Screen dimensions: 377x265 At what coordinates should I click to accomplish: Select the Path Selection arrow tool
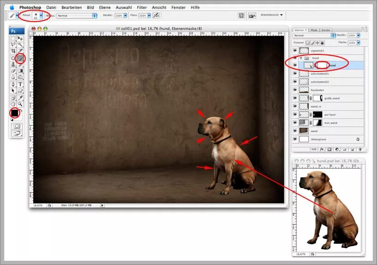[x=13, y=91]
